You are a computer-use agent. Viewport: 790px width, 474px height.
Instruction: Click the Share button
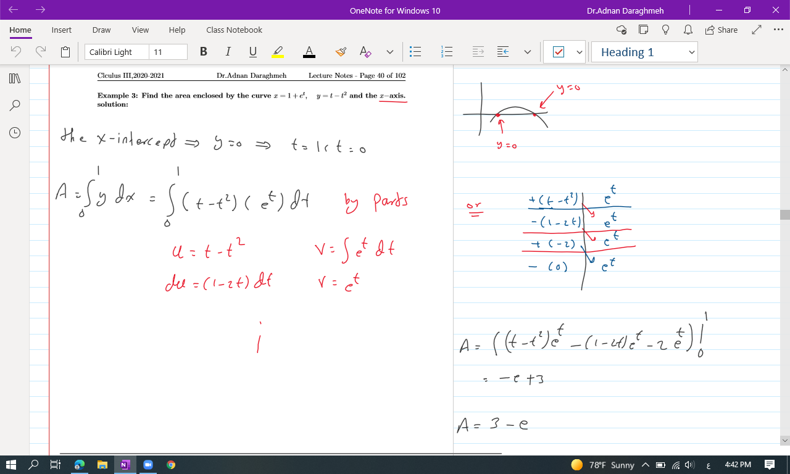coord(721,30)
